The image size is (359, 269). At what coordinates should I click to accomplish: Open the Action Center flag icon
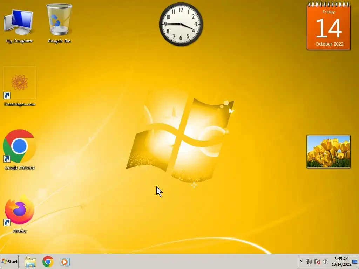[x=317, y=261]
